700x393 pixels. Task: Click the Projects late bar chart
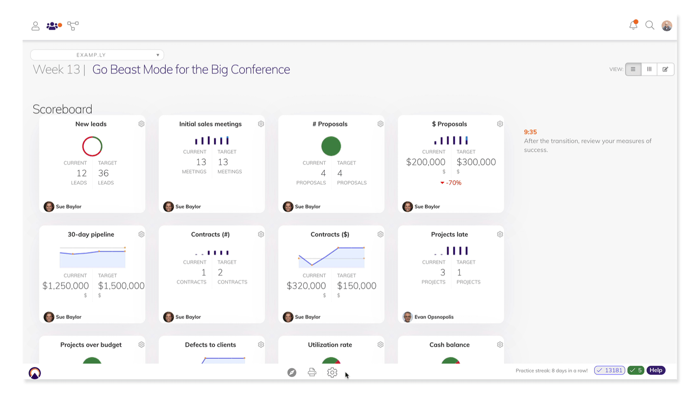[451, 250]
